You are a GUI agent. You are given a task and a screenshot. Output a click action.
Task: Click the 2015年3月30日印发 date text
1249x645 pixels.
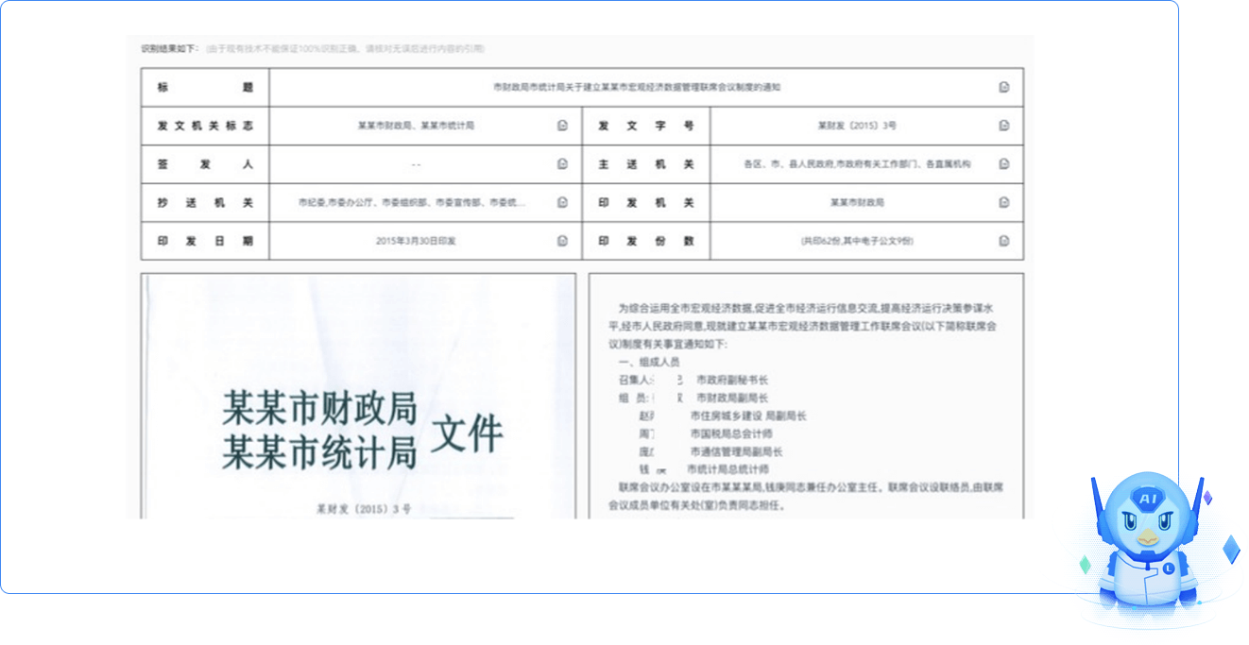[416, 241]
